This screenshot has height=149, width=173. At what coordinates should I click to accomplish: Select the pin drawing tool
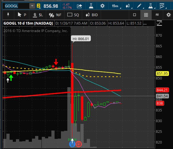pos(8,15)
